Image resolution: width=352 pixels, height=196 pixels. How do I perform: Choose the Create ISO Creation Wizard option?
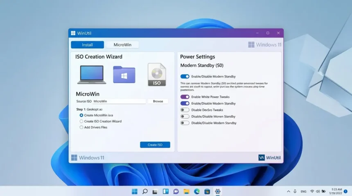pos(81,121)
